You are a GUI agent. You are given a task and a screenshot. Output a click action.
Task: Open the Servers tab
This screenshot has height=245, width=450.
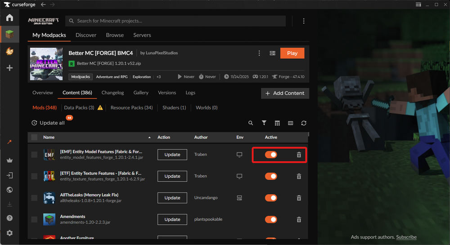pyautogui.click(x=142, y=35)
